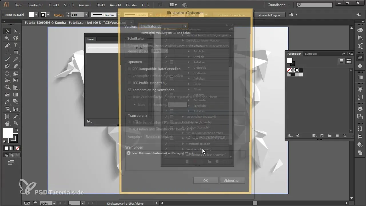Screen dimensions: 366x206
Task: Pick the Mesh tool
Action: pyautogui.click(x=7, y=95)
